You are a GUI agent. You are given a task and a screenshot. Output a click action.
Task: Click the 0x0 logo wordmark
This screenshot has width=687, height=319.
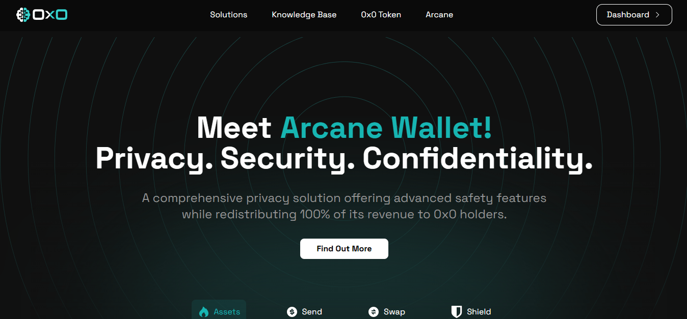coord(50,15)
